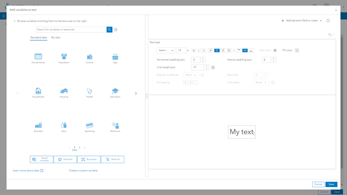Decrease the Decimals value
The width and height of the screenshot is (347, 195).
tap(266, 76)
